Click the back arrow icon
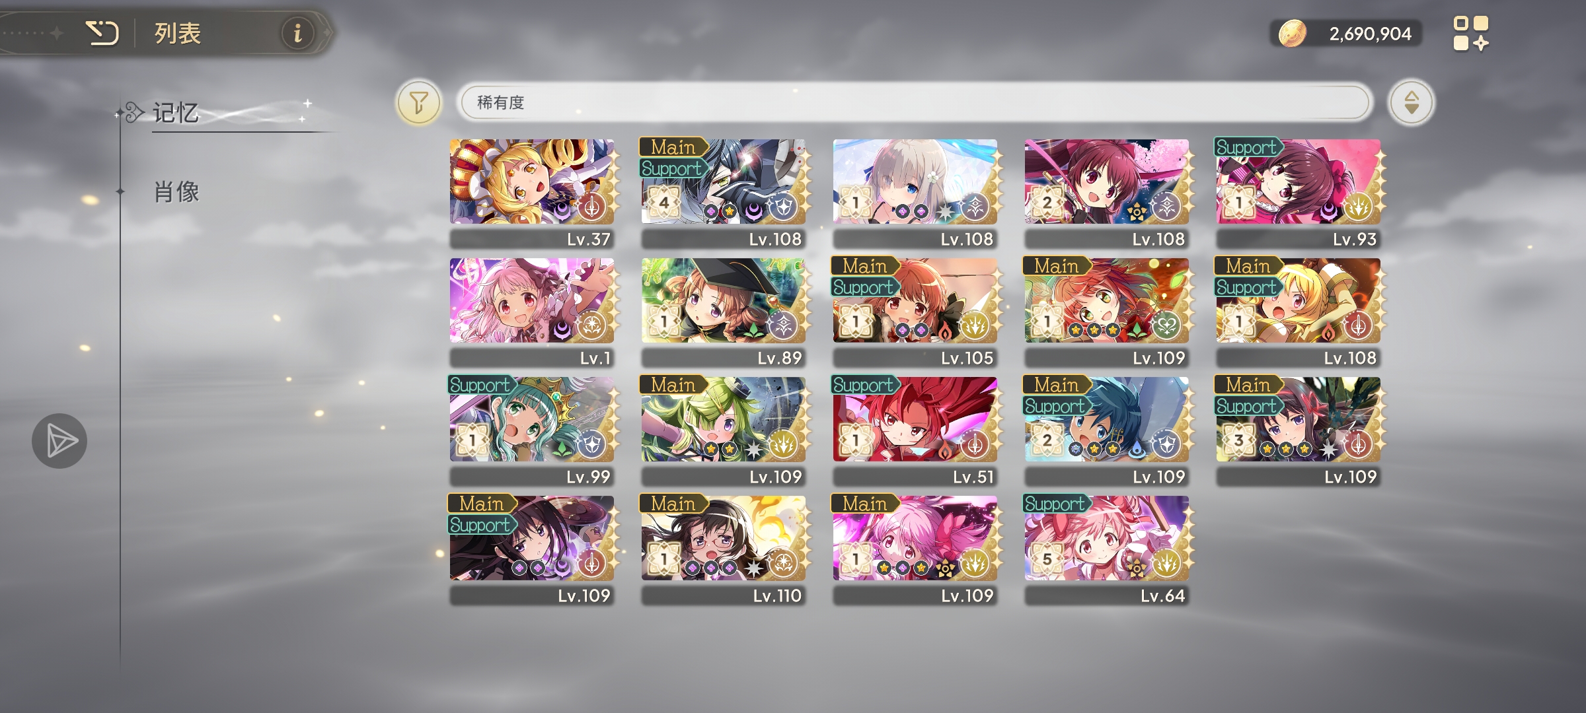Viewport: 1586px width, 713px height. pos(102,32)
